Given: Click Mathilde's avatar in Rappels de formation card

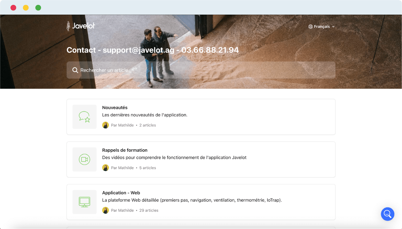Looking at the screenshot, I should pos(105,168).
